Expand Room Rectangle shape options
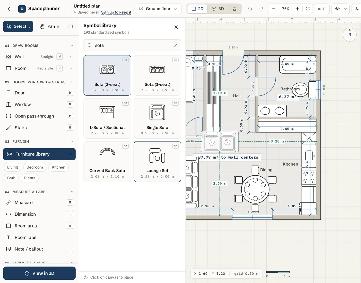This screenshot has width=361, height=283. 71,68
